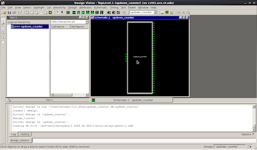Open the Design menu
Screen dimensions: 257x150
click(72, 8)
